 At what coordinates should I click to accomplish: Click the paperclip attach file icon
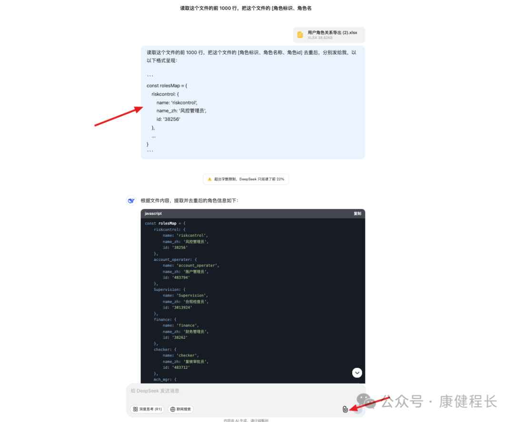pos(345,409)
